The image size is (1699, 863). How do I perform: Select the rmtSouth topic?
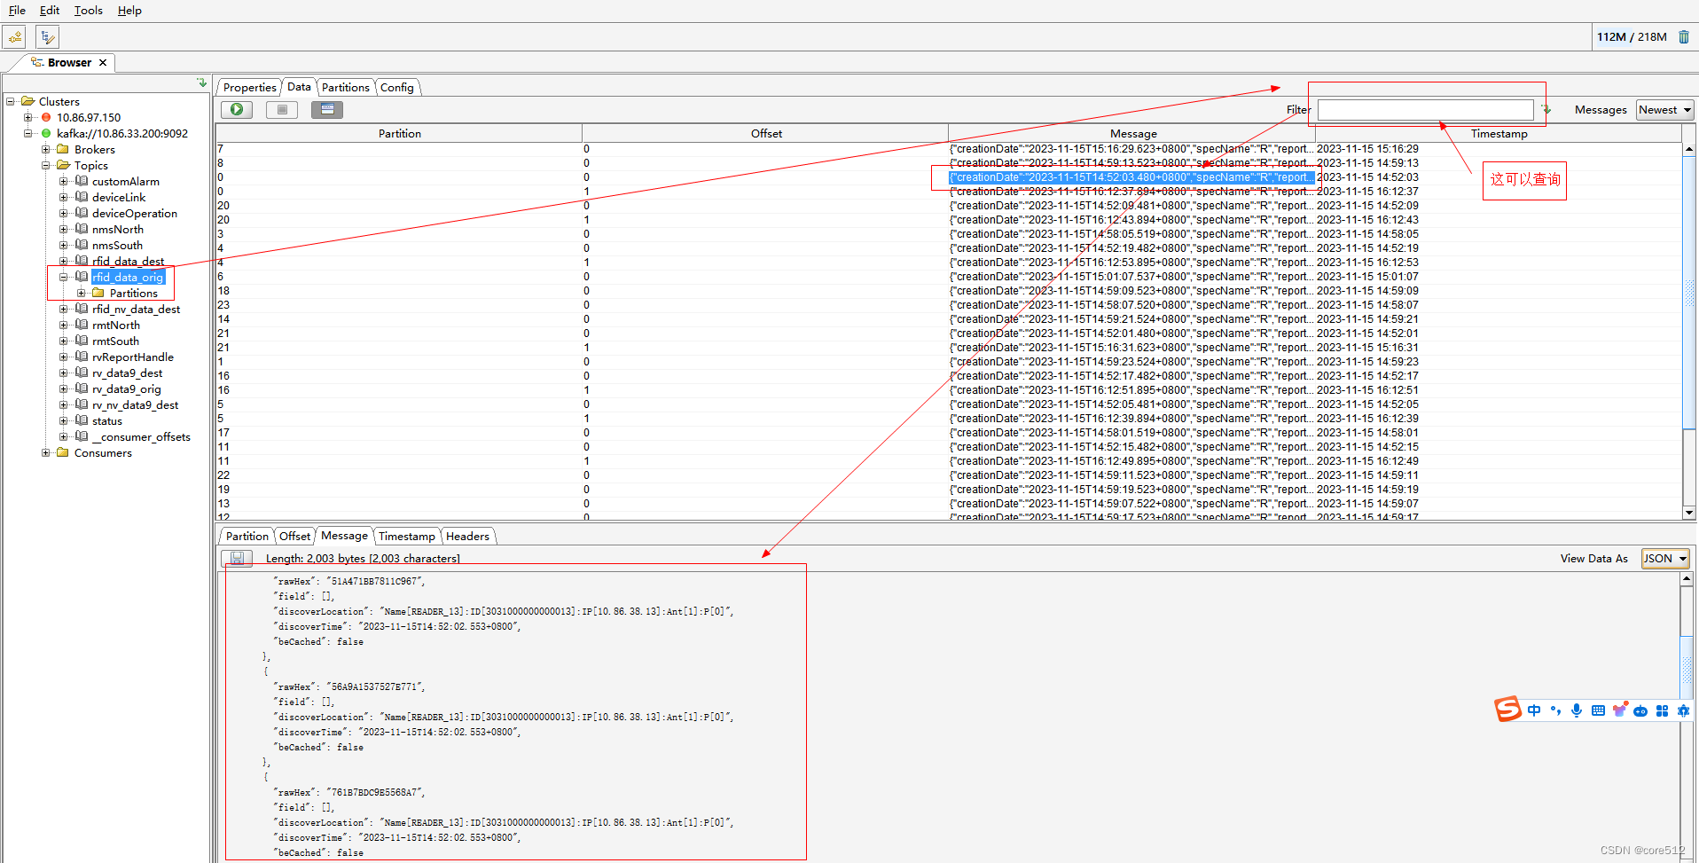pos(115,341)
